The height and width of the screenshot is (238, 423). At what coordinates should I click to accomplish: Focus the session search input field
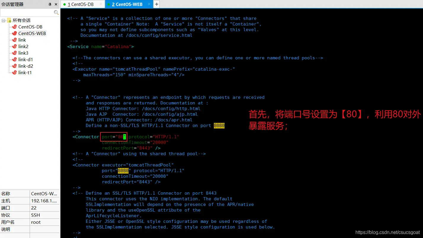(x=27, y=12)
